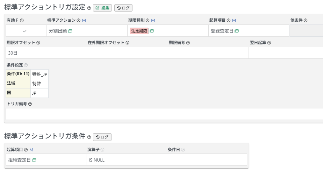Open the log for 標準アクショントリガ条件
This screenshot has height=171, width=323.
pos(102,137)
